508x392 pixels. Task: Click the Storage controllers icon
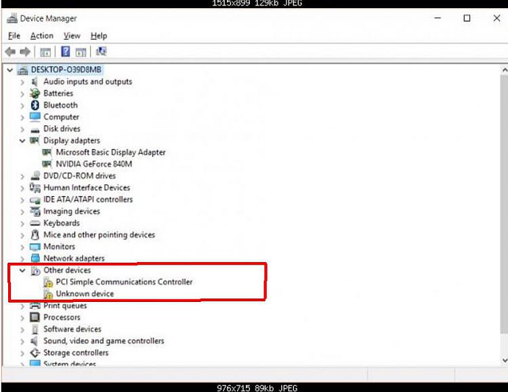35,353
